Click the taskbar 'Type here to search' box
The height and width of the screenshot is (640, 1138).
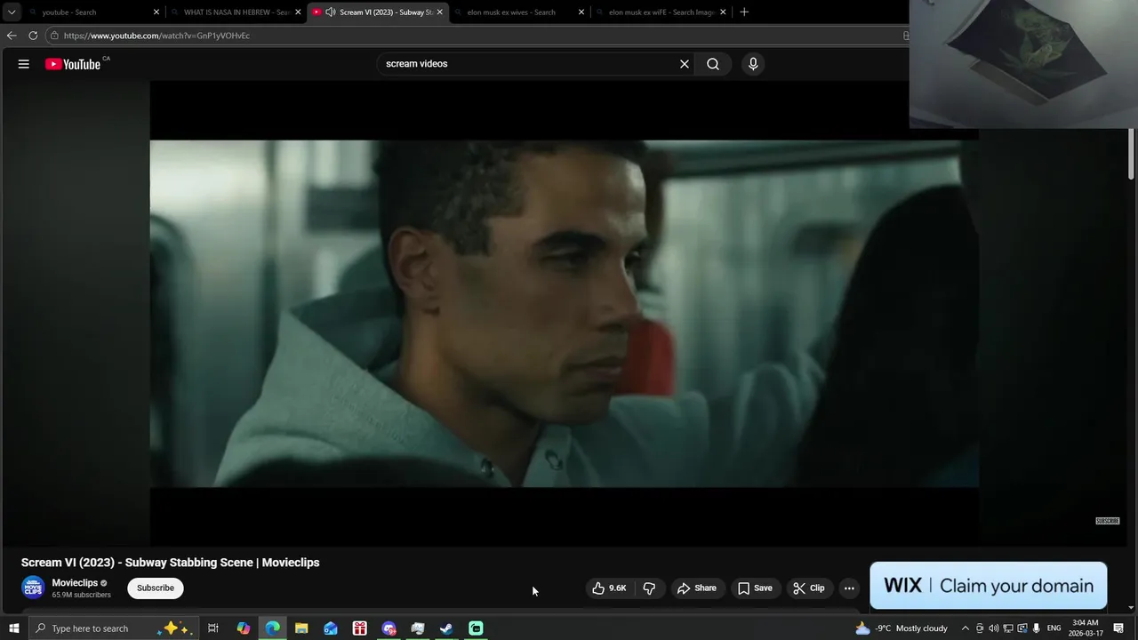pyautogui.click(x=114, y=628)
